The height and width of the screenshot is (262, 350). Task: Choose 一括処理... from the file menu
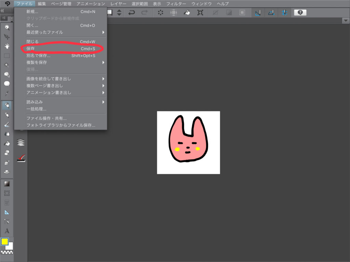pos(61,109)
